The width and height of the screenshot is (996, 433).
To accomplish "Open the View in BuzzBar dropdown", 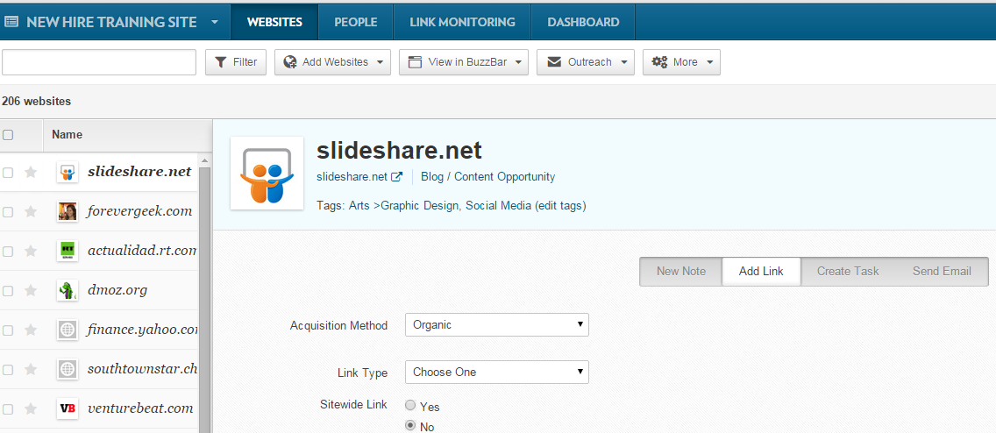I will point(464,62).
